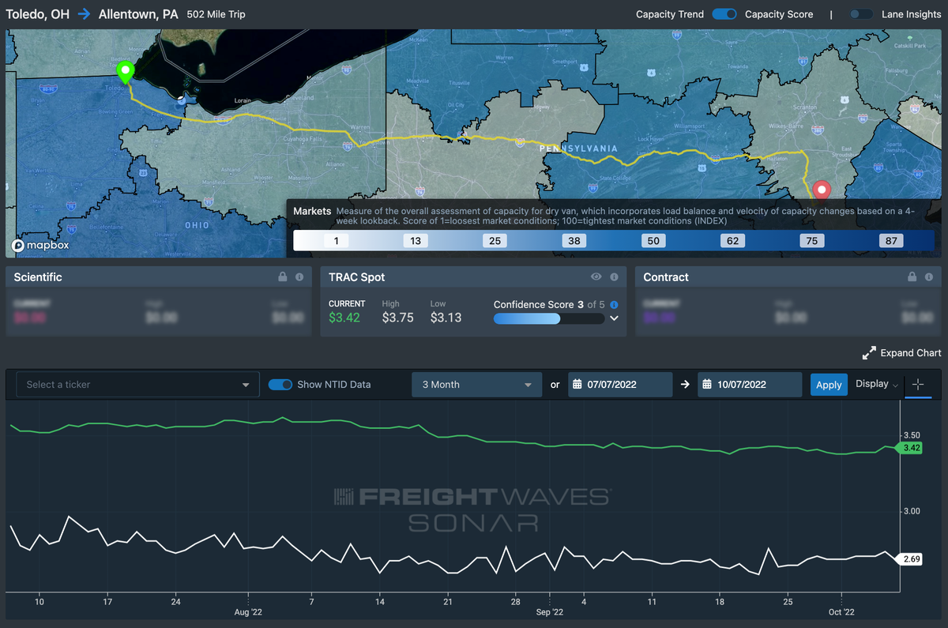Screen dimensions: 948x628
Task: Expand the Confidence Score details chevron
Action: (x=614, y=318)
